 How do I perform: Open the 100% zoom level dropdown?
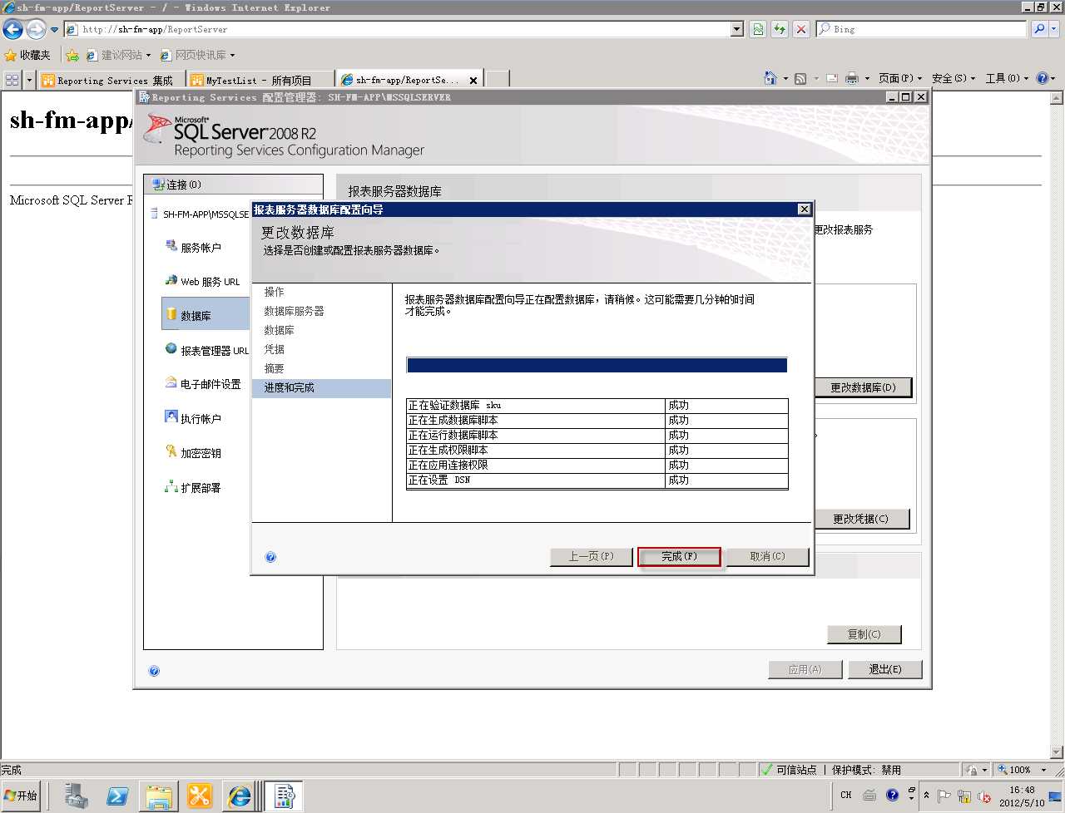(x=1044, y=770)
